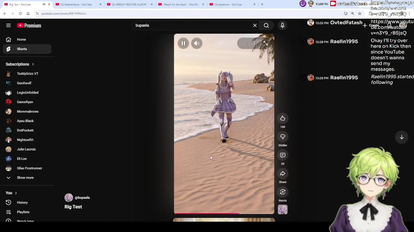This screenshot has height=232, width=414.
Task: Open DotPockett channel
Action: tap(27, 130)
